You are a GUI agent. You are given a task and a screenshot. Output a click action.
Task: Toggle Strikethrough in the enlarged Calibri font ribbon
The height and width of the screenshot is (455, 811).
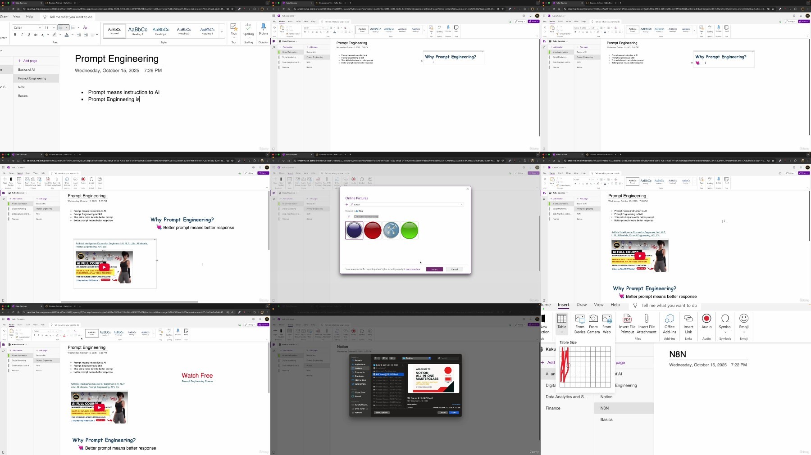[x=36, y=35]
